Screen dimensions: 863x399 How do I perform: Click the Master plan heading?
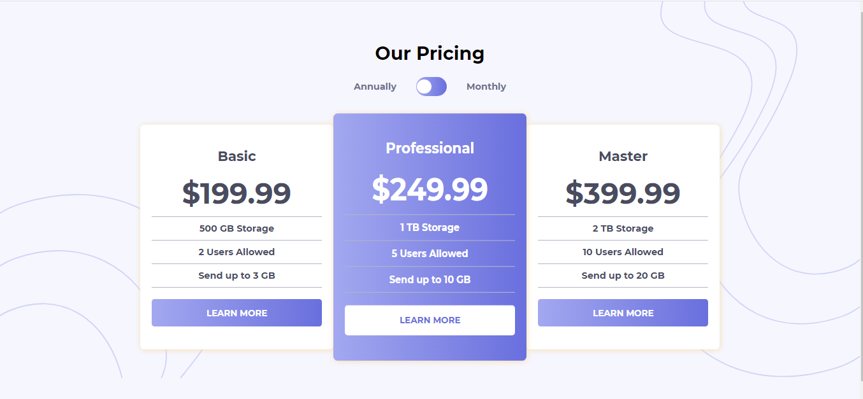(x=623, y=156)
